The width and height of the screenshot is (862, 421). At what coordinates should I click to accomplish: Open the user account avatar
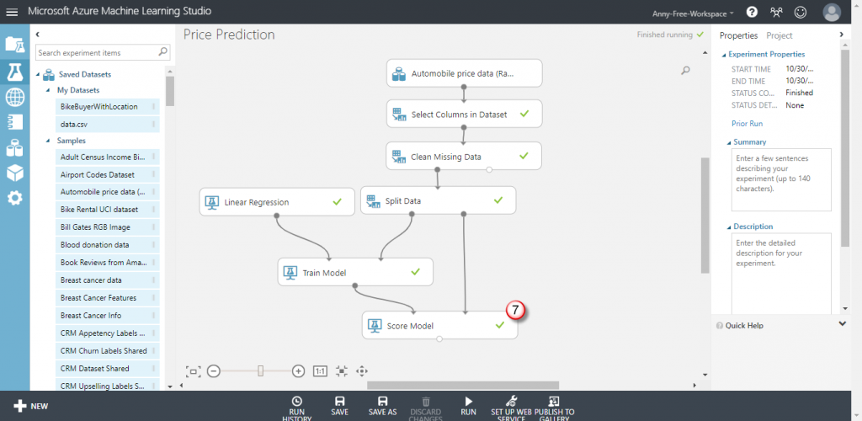[x=832, y=12]
